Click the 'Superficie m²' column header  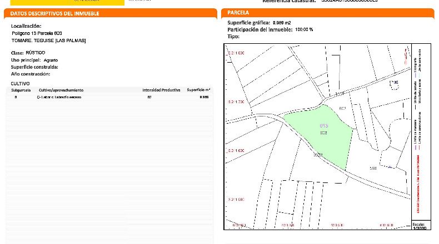198,90
